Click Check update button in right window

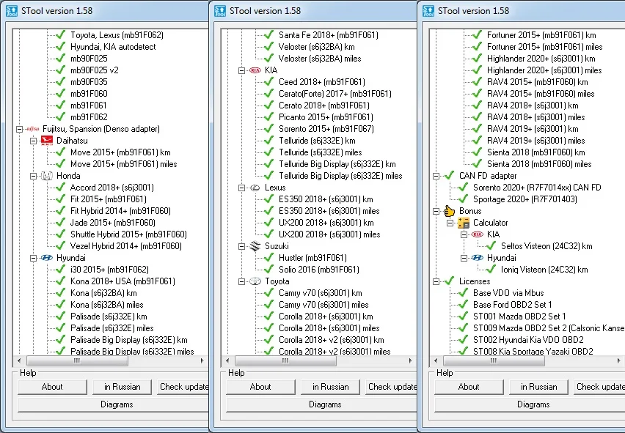pyautogui.click(x=599, y=387)
